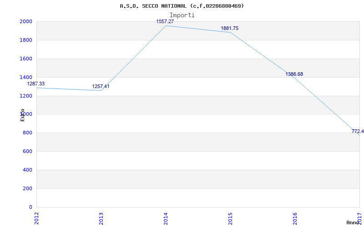The height and width of the screenshot is (227, 364).
Task: Click the x-axis year 2013
Action: click(x=101, y=218)
